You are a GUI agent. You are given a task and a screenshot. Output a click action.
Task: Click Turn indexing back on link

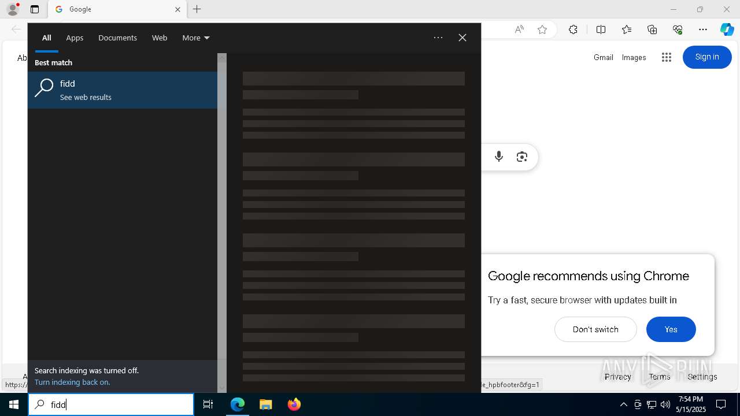[x=72, y=382]
